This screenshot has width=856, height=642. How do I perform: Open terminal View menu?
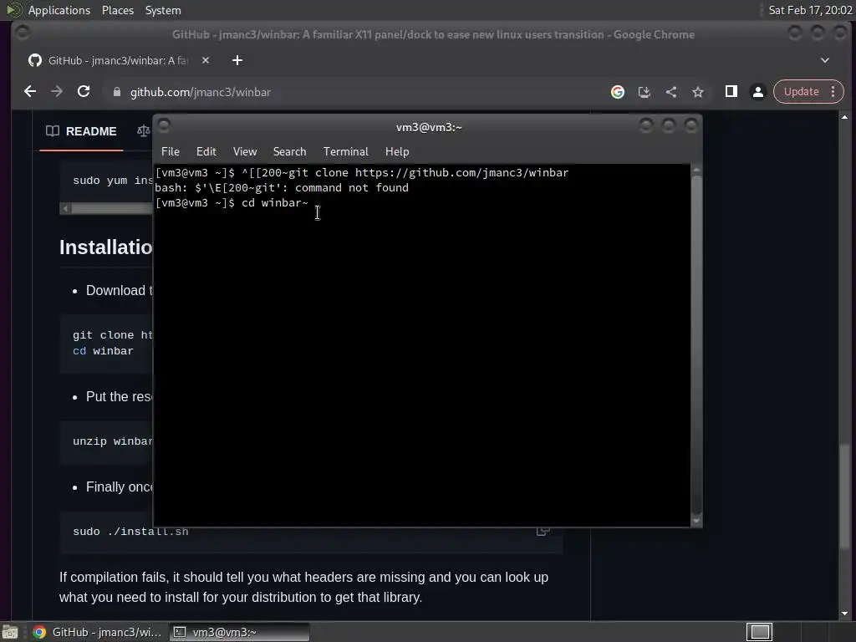pos(245,152)
